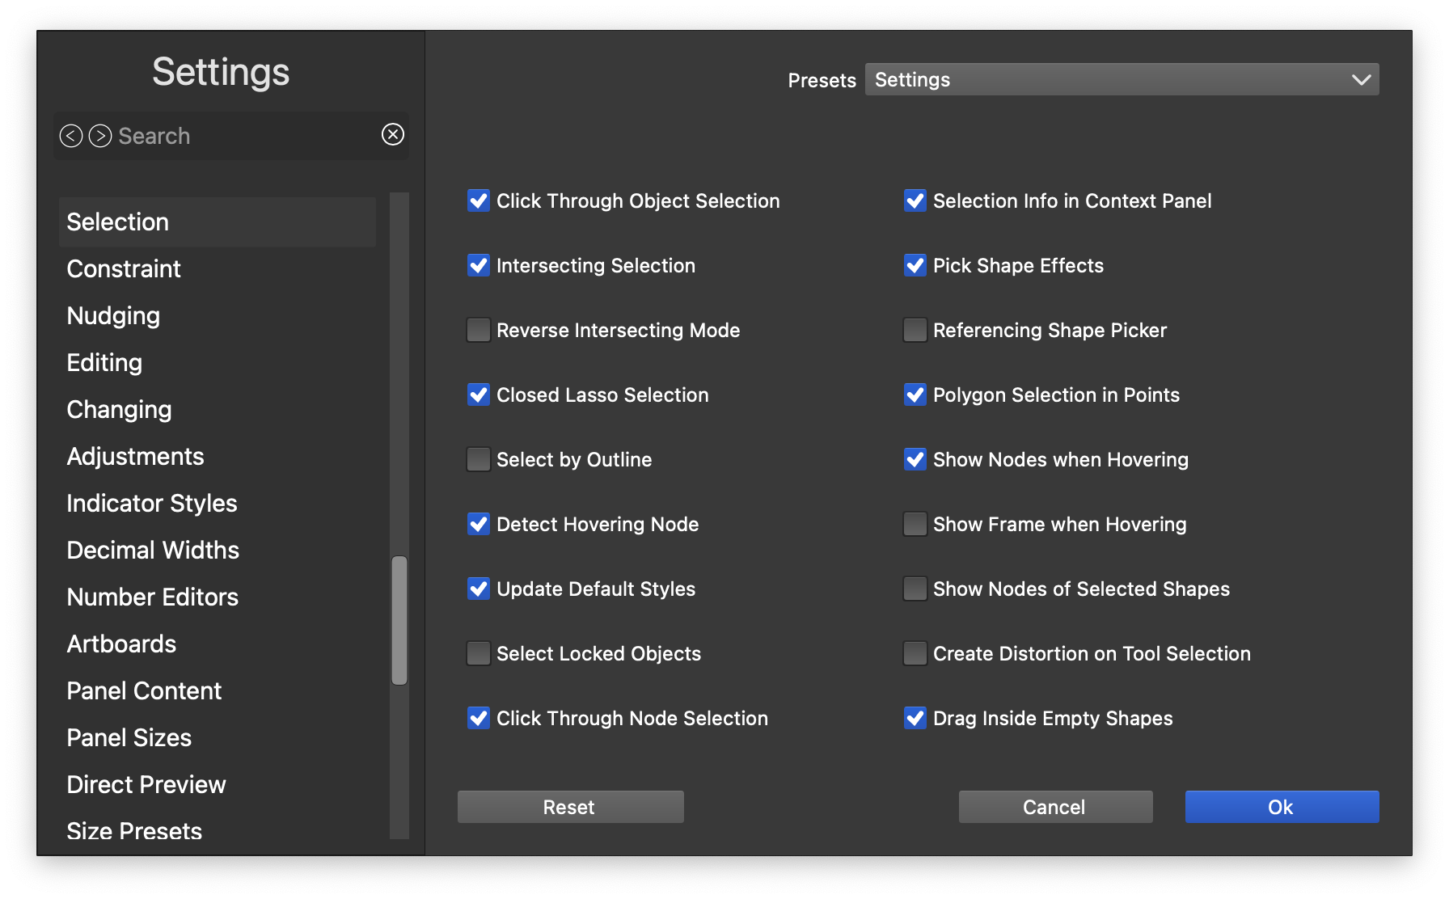Clear the search field with X icon
The height and width of the screenshot is (899, 1449).
(393, 134)
